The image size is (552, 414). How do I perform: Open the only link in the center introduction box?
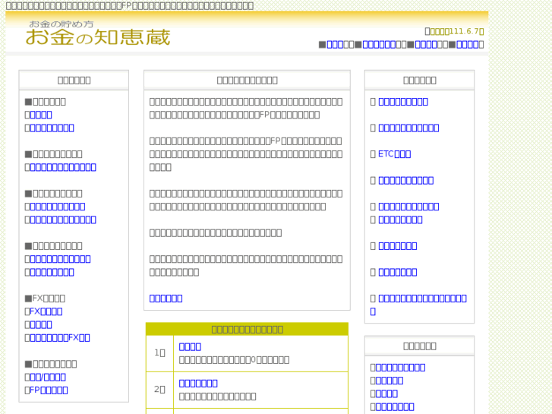tap(166, 299)
